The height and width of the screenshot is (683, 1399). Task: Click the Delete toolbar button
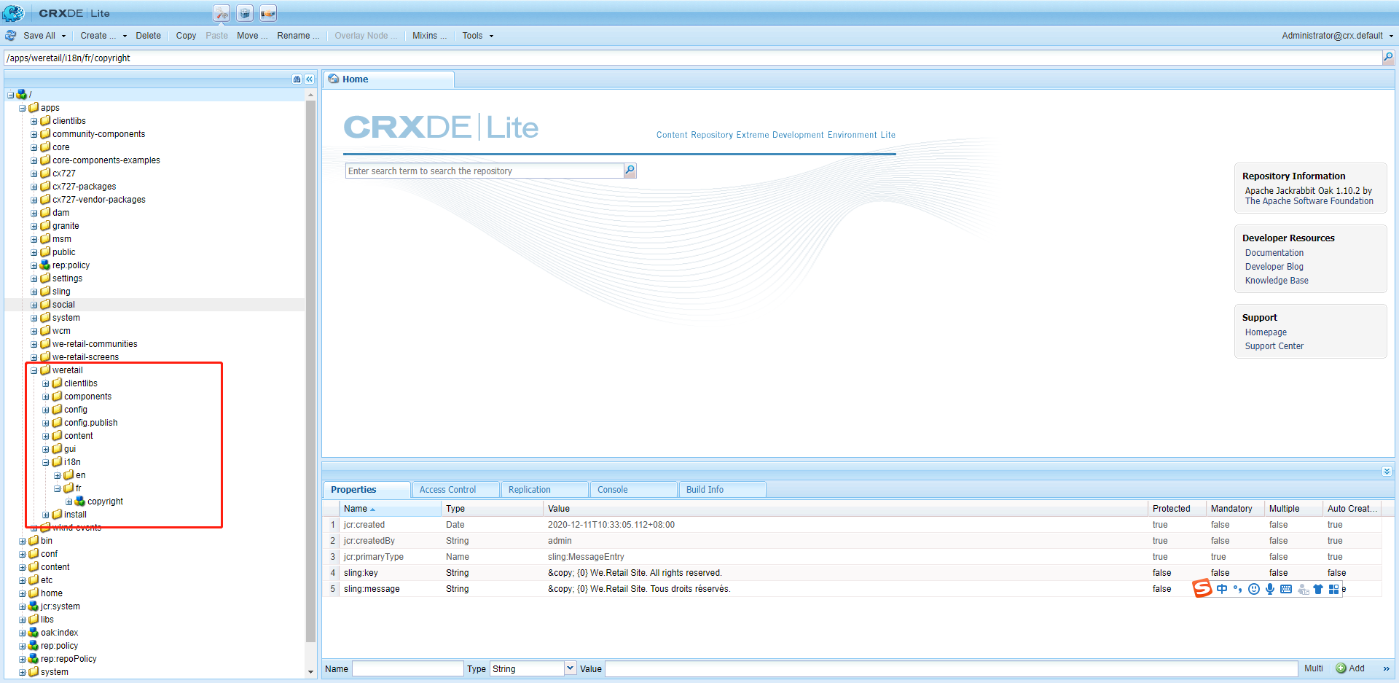point(148,36)
